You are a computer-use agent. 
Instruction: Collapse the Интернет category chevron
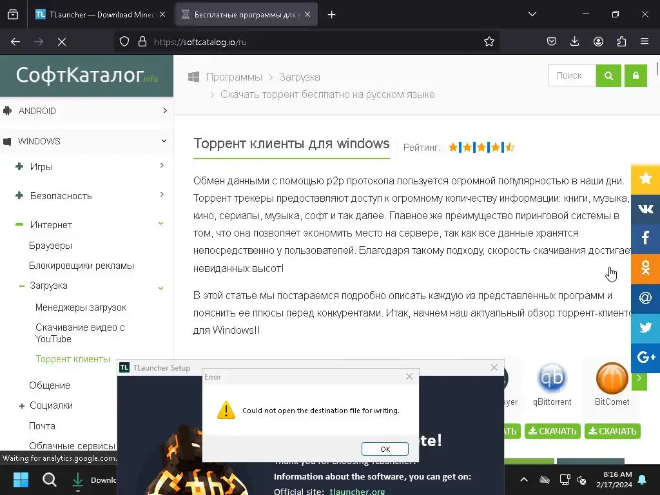160,224
